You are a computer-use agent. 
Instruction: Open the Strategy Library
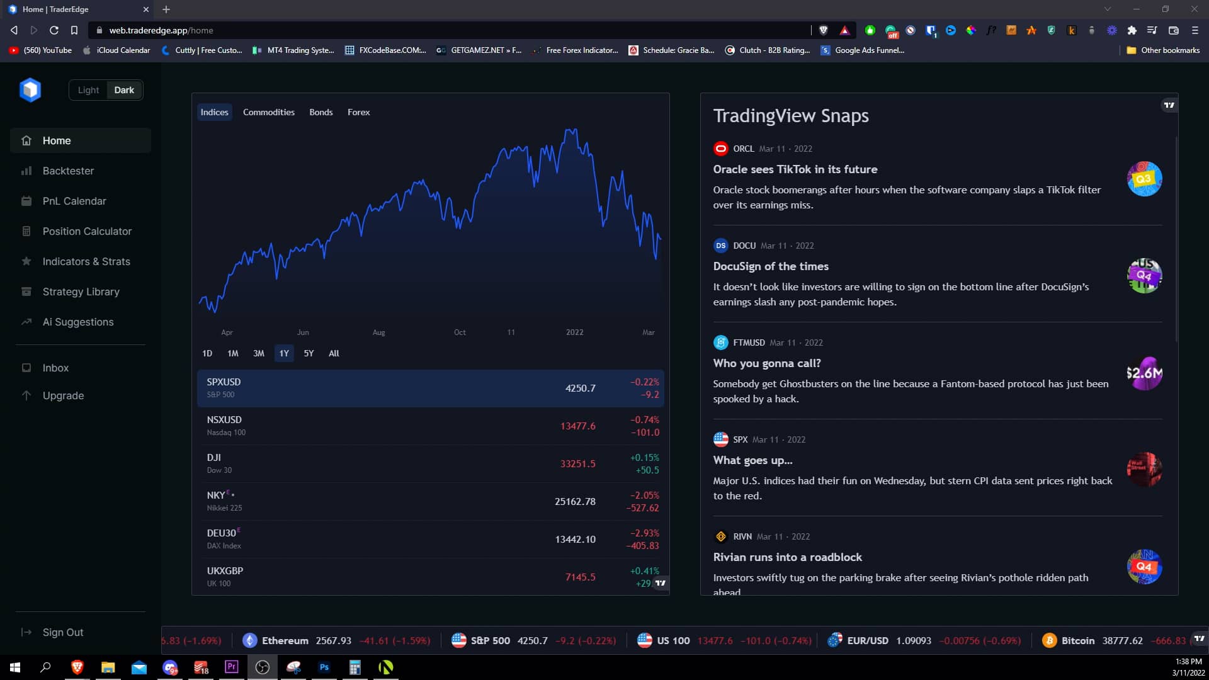pos(81,292)
